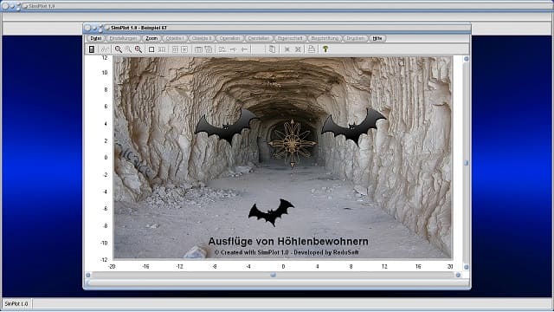Click the greyed overlapping windows toolbar icon
This screenshot has width=554, height=312.
pyautogui.click(x=209, y=49)
